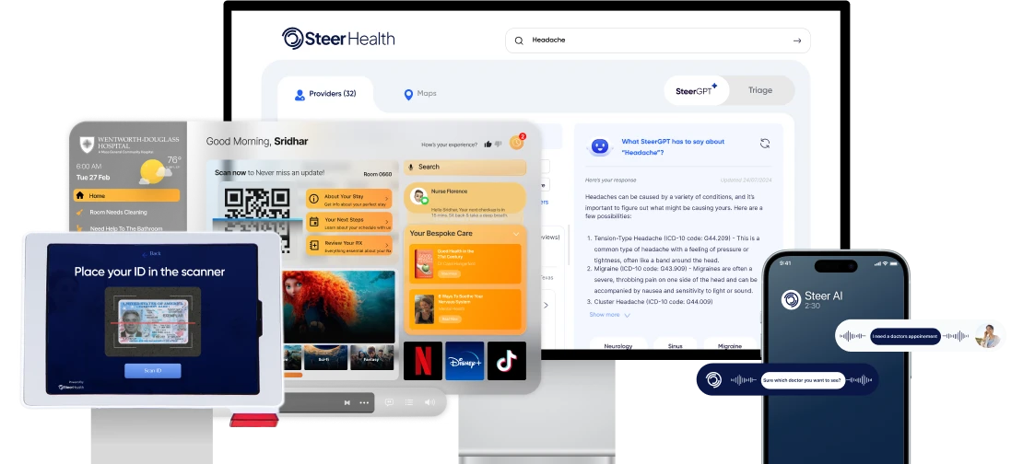The height and width of the screenshot is (464, 1023).
Task: Select the Sci-fi genre thumbnail
Action: (x=325, y=358)
